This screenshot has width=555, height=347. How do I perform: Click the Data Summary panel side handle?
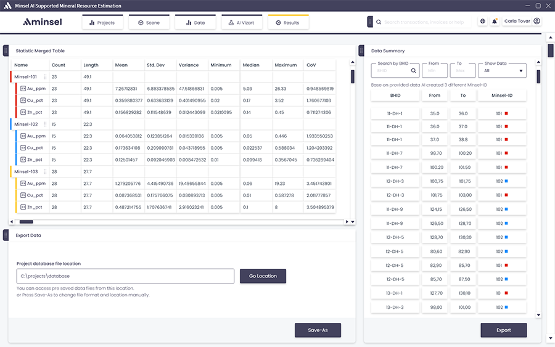(361, 51)
